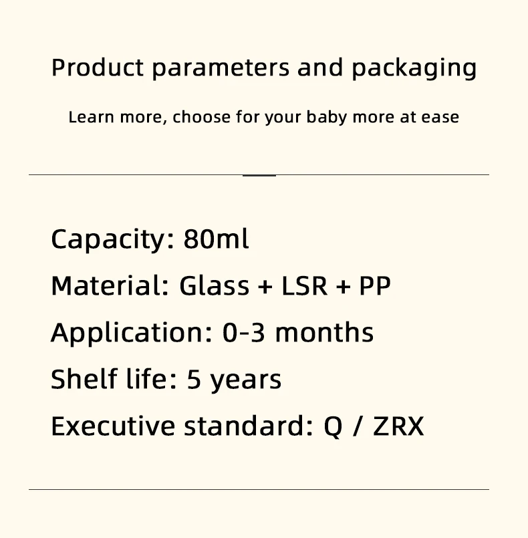Click the '5 years' shelf life value
The height and width of the screenshot is (538, 528).
coord(234,380)
